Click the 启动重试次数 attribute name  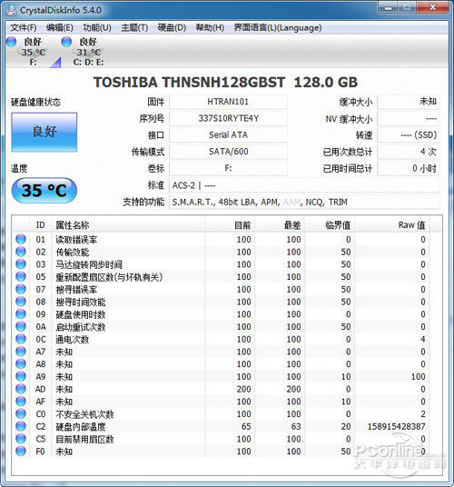[81, 327]
